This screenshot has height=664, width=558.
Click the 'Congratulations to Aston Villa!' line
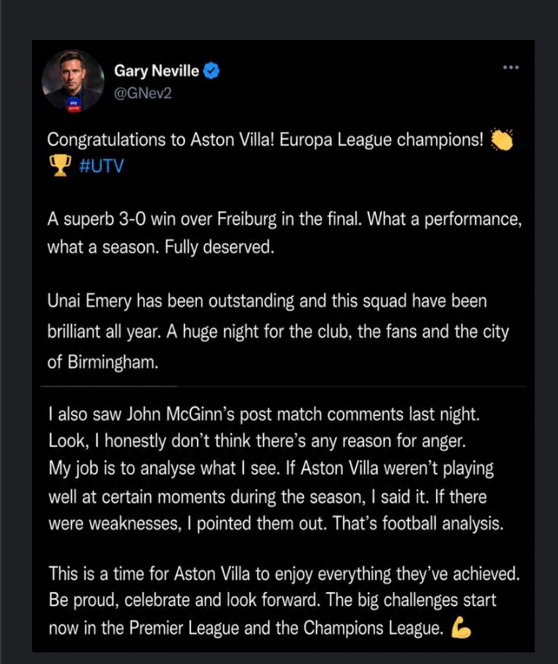click(x=265, y=139)
